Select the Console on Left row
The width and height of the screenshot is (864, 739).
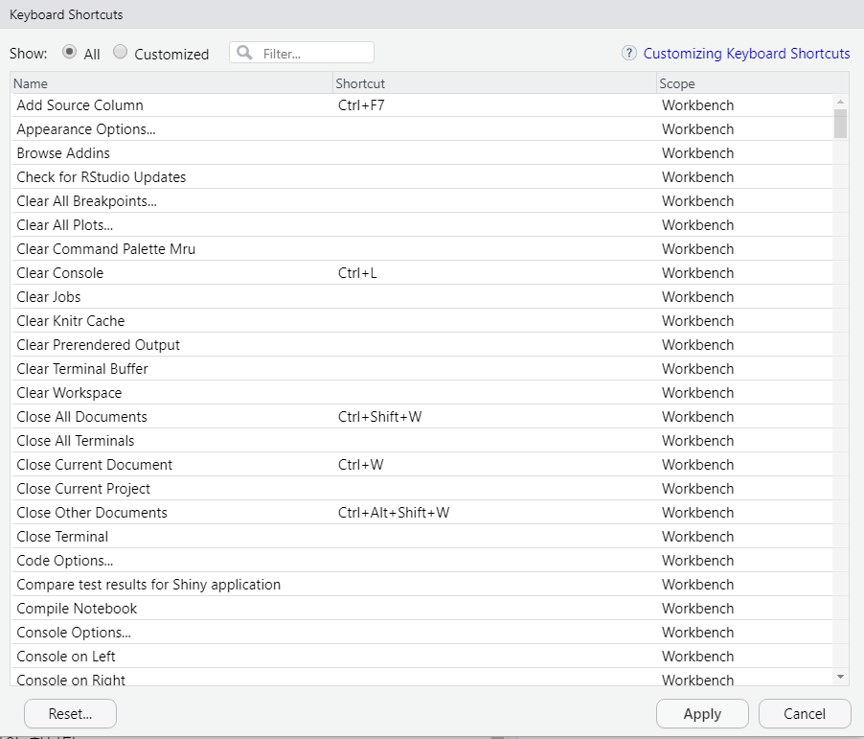point(421,657)
